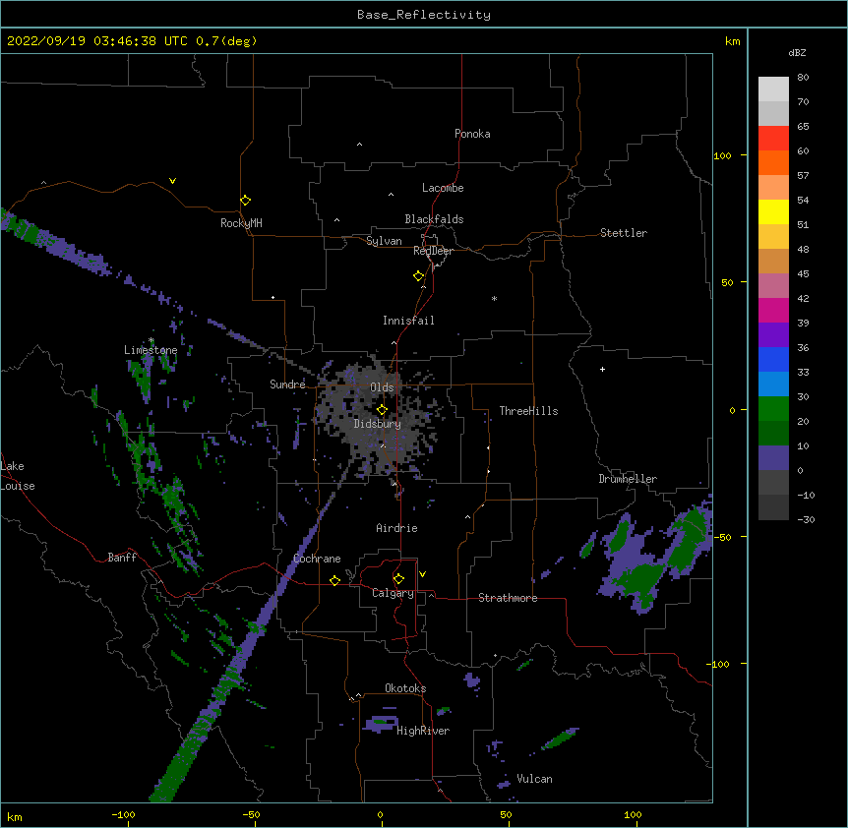Click the yellow marker above Calgary label
This screenshot has width=848, height=828.
coord(398,579)
